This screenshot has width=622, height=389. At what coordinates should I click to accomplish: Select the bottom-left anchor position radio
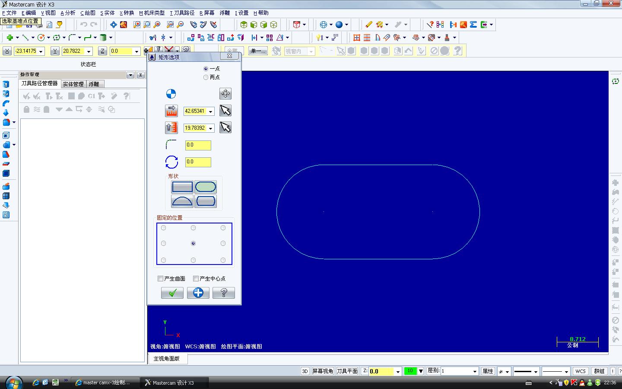click(x=163, y=260)
